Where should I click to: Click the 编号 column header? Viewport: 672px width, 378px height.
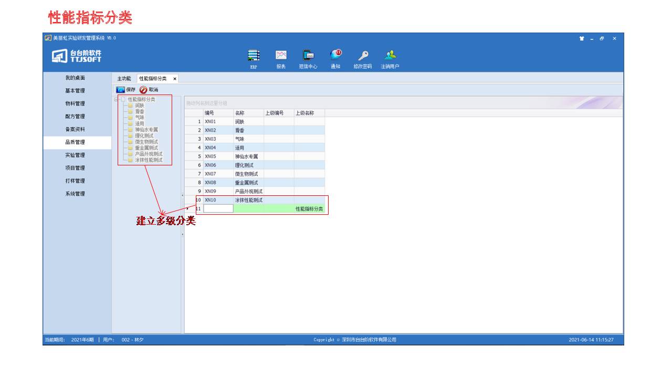(x=218, y=113)
